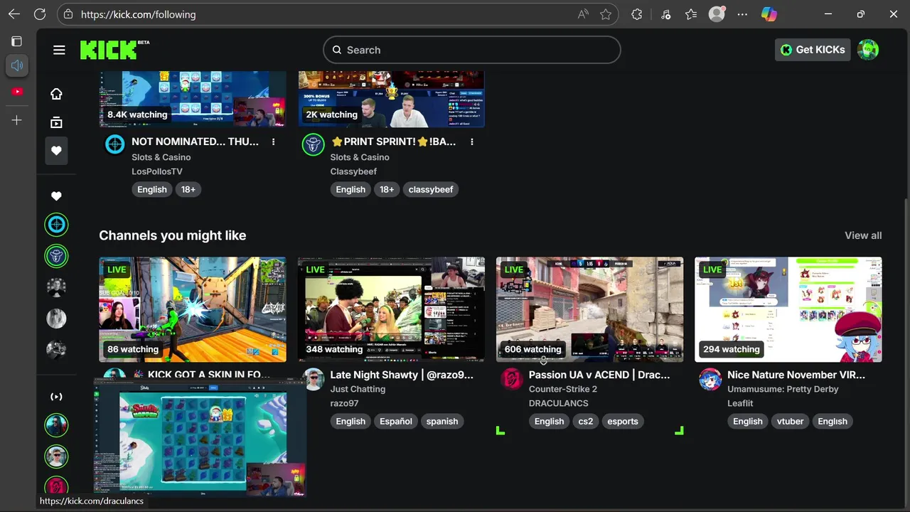Open Edge favorites list icon

[x=691, y=14]
